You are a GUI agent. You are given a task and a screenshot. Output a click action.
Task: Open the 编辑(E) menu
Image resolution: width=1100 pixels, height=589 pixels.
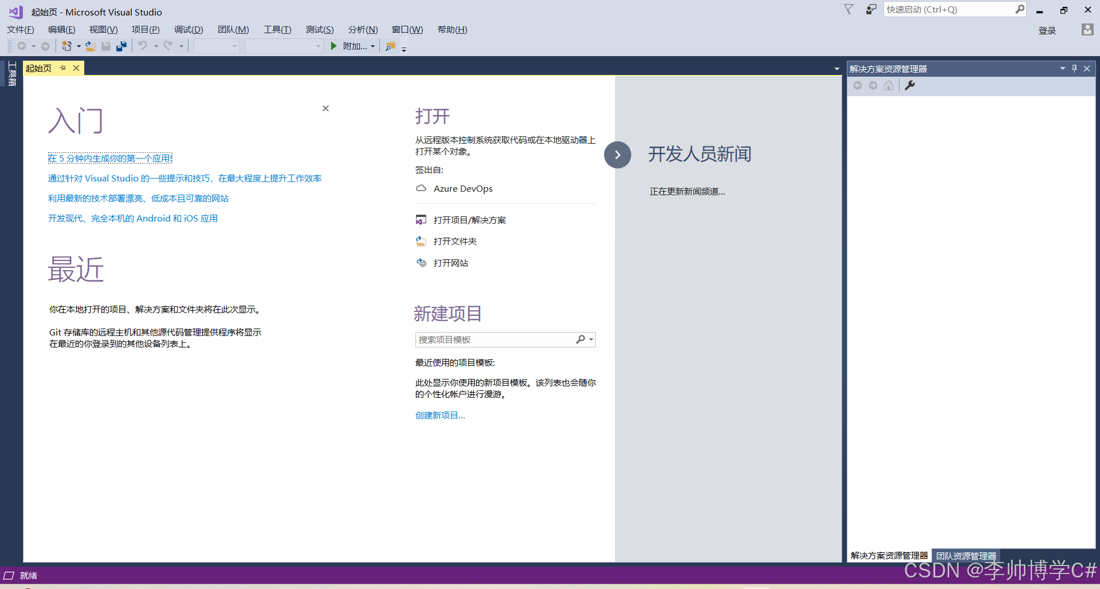[62, 30]
